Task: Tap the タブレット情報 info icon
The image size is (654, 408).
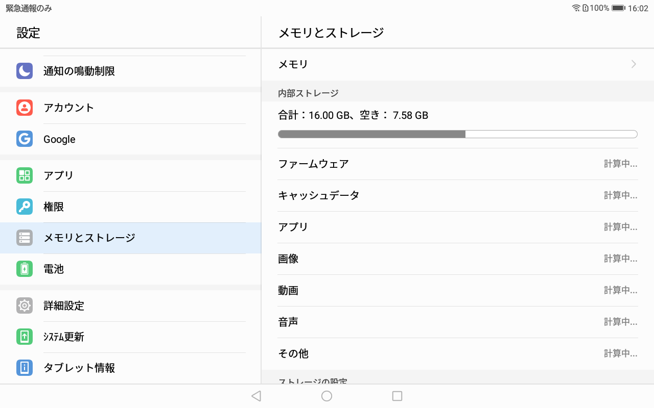Action: point(24,368)
